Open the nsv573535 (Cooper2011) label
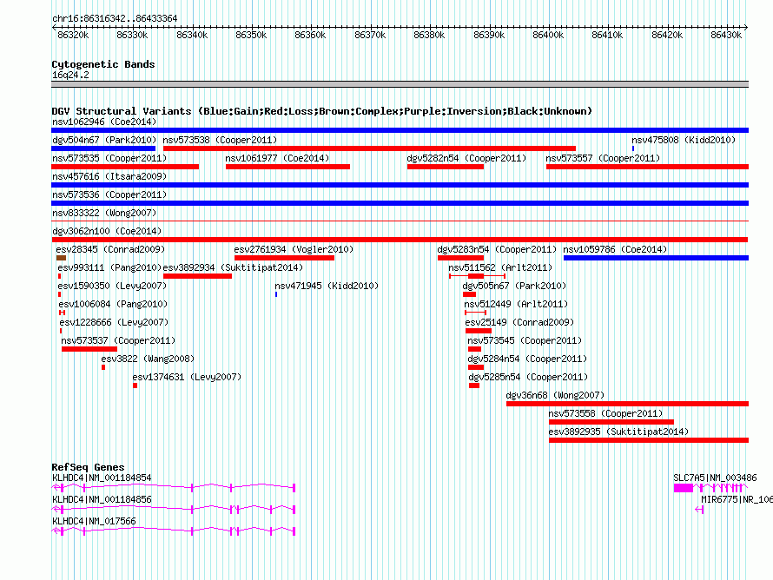The height and width of the screenshot is (580, 773). click(x=109, y=158)
